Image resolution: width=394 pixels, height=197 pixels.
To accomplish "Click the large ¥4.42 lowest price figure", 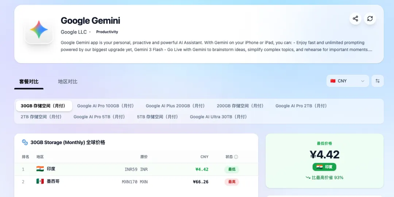I will [324, 155].
